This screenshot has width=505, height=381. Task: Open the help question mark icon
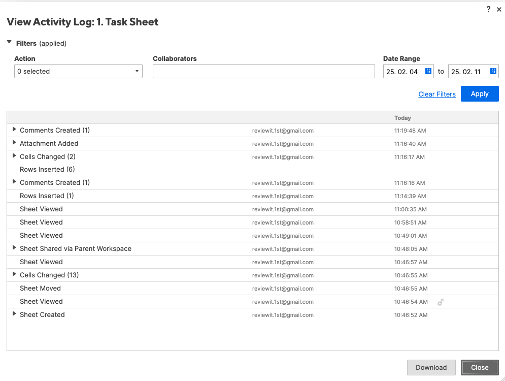488,9
